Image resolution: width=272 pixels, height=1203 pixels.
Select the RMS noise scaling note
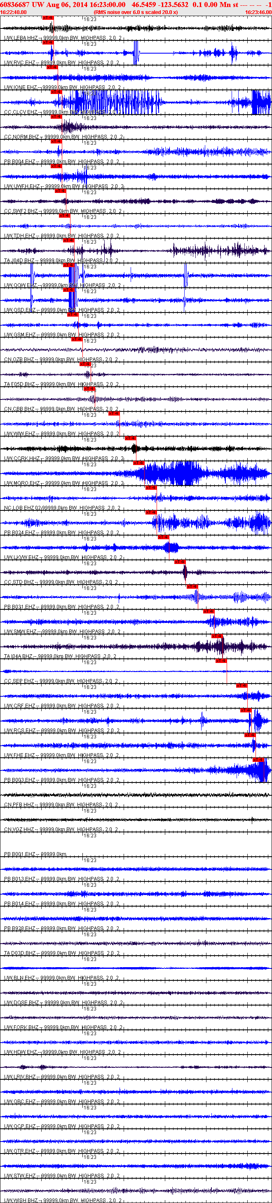click(136, 12)
